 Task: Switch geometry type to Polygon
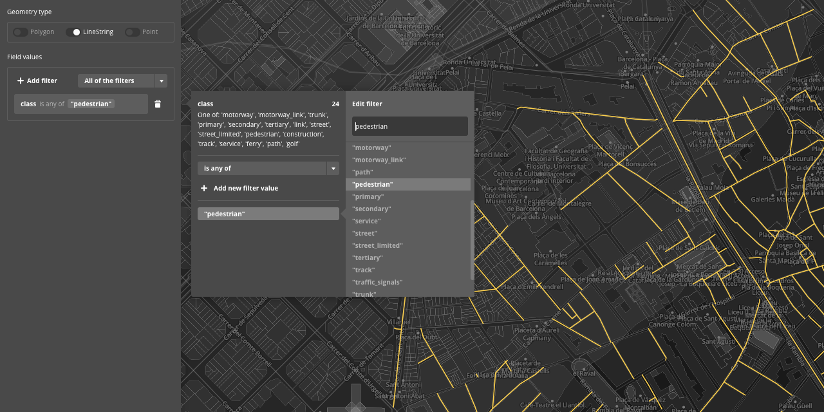33,32
